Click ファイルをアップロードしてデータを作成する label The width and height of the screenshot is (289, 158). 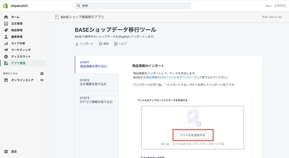(x=162, y=100)
